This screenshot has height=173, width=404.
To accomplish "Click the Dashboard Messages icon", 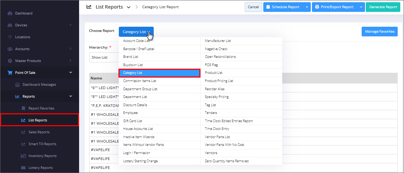I will 17,84.
